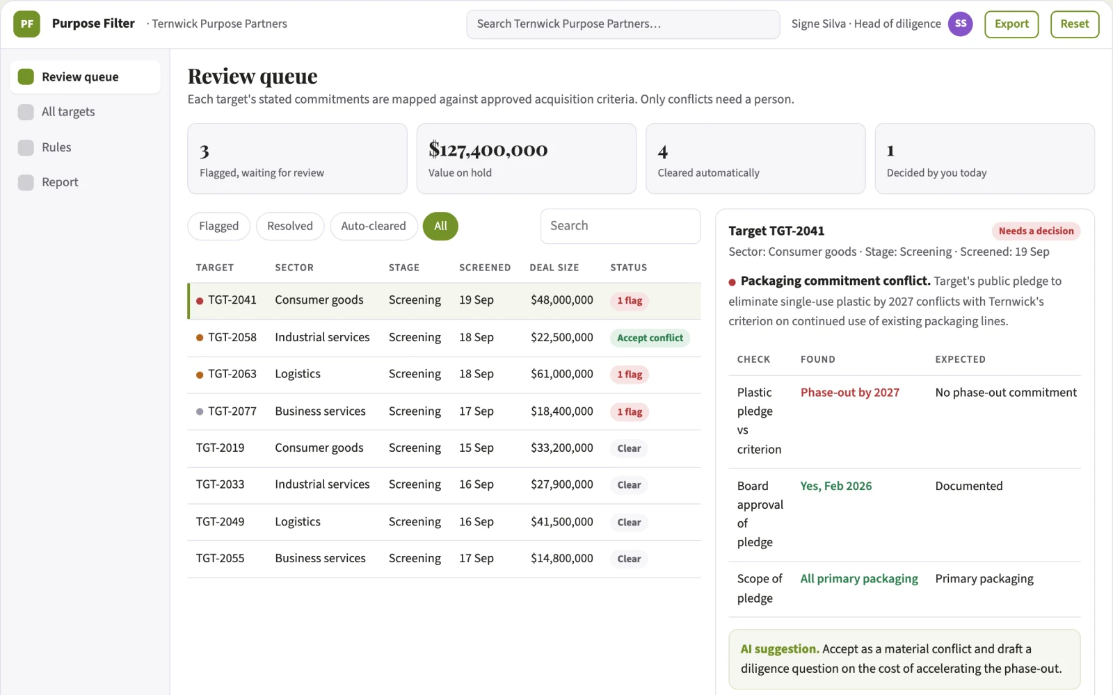Click the Clear badge for TGT-2055

point(629,559)
